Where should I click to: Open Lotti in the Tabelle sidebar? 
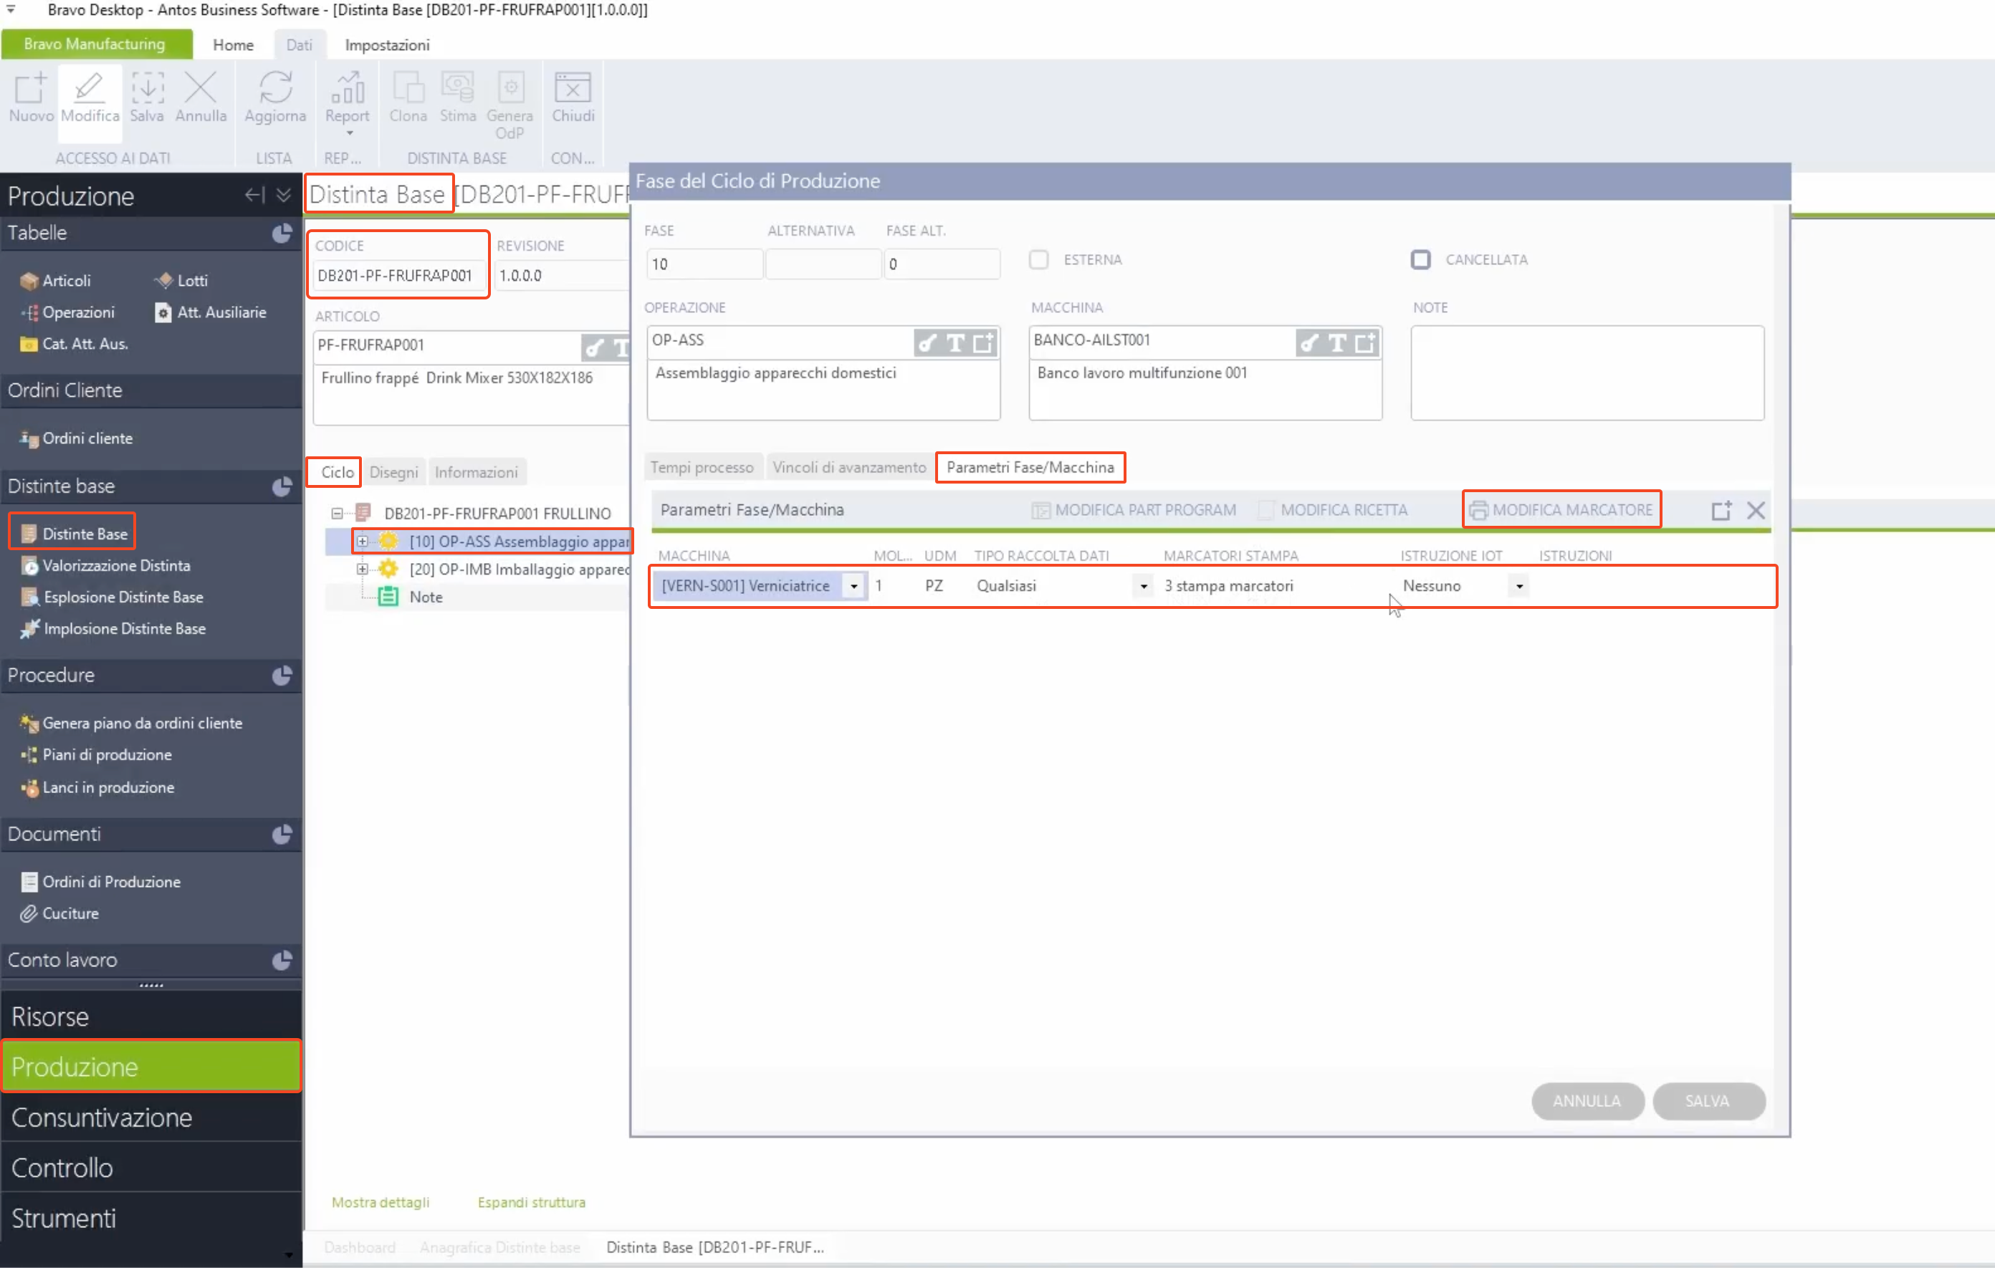pos(181,281)
